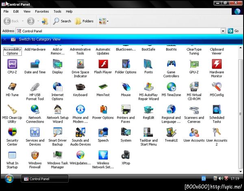The width and height of the screenshot is (244, 191).
Task: Click the volume tray icon
Action: pos(221,178)
